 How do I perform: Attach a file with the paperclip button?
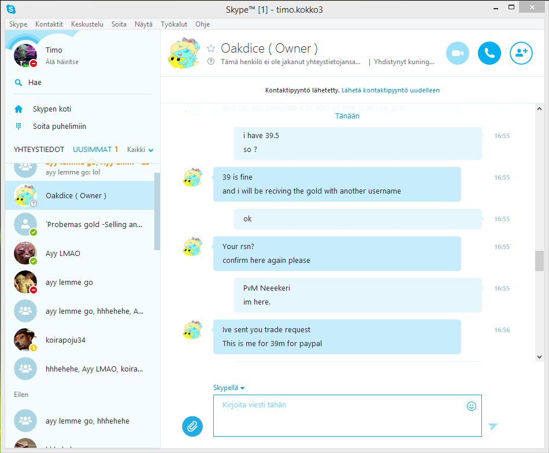tap(192, 426)
